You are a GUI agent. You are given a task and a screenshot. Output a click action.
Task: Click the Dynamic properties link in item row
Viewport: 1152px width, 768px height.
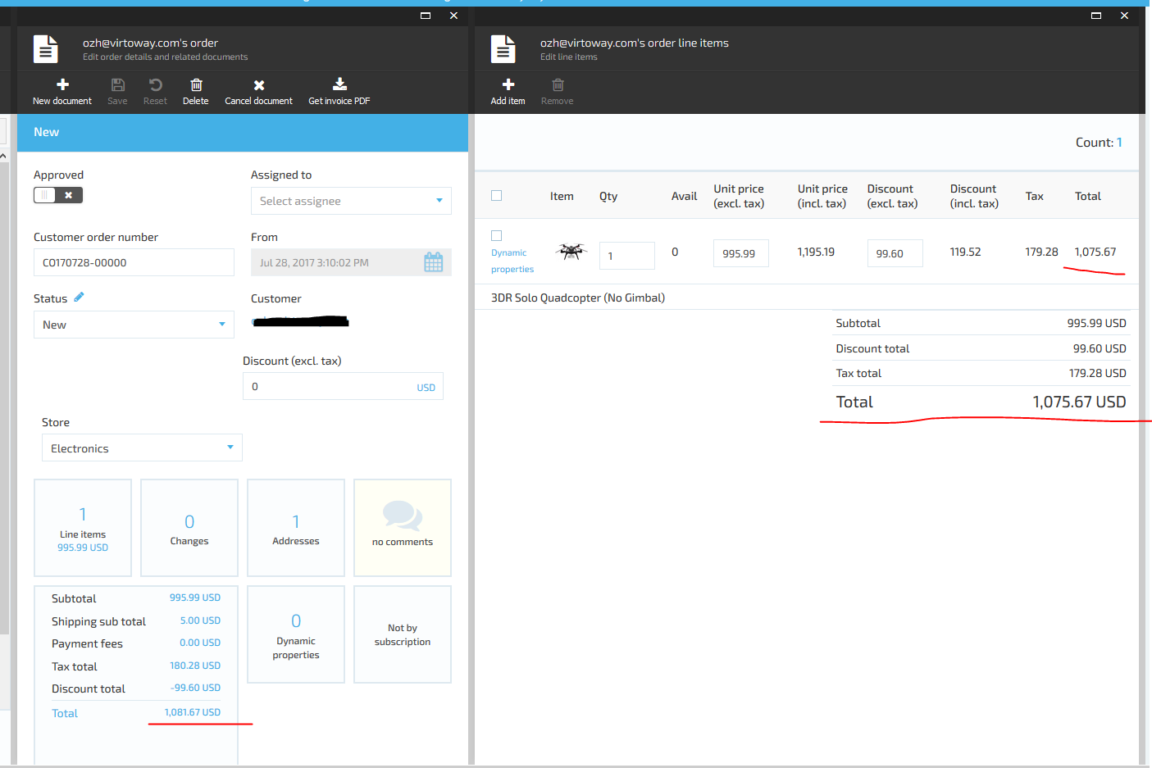pyautogui.click(x=512, y=261)
